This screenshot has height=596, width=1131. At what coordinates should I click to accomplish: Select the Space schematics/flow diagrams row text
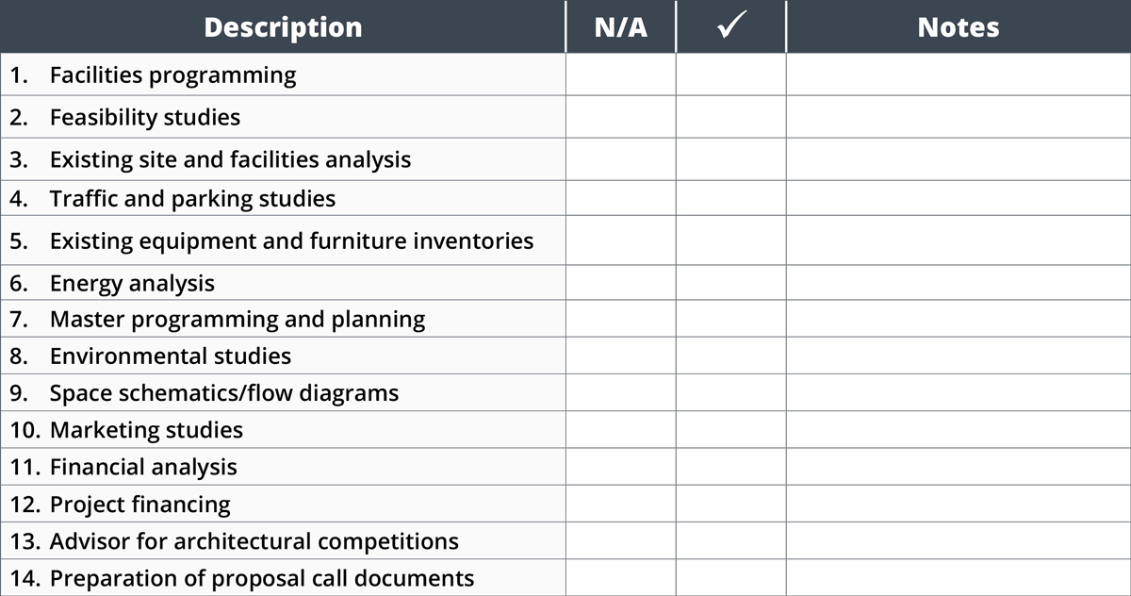coord(224,393)
